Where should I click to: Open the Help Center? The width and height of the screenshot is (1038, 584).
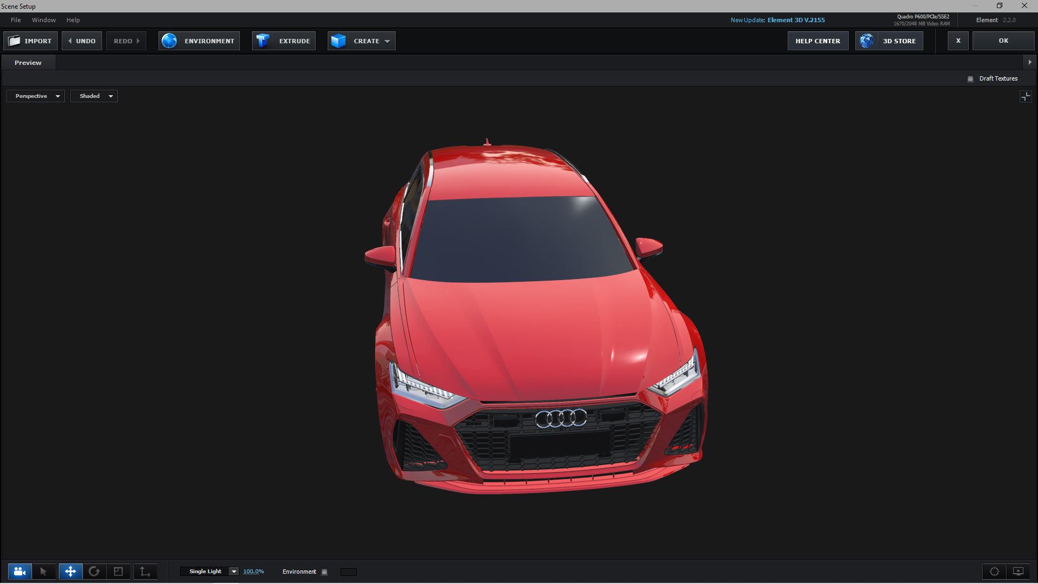pyautogui.click(x=817, y=41)
